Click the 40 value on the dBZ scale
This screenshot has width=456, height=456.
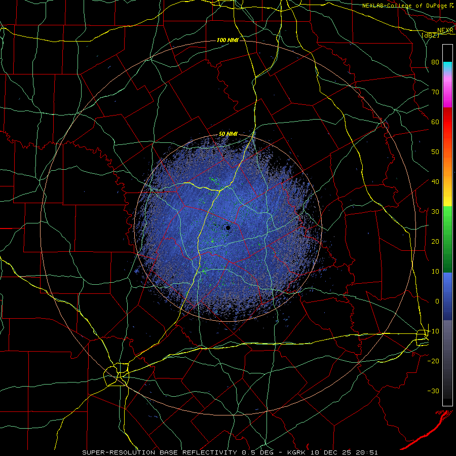point(435,181)
